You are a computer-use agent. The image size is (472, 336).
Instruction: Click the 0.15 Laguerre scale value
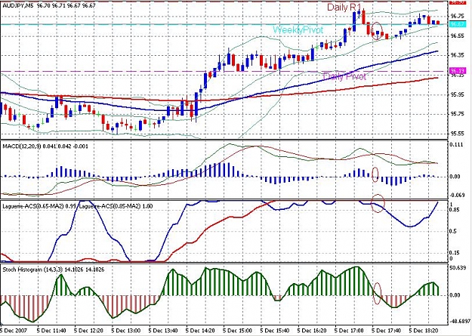tap(455, 253)
